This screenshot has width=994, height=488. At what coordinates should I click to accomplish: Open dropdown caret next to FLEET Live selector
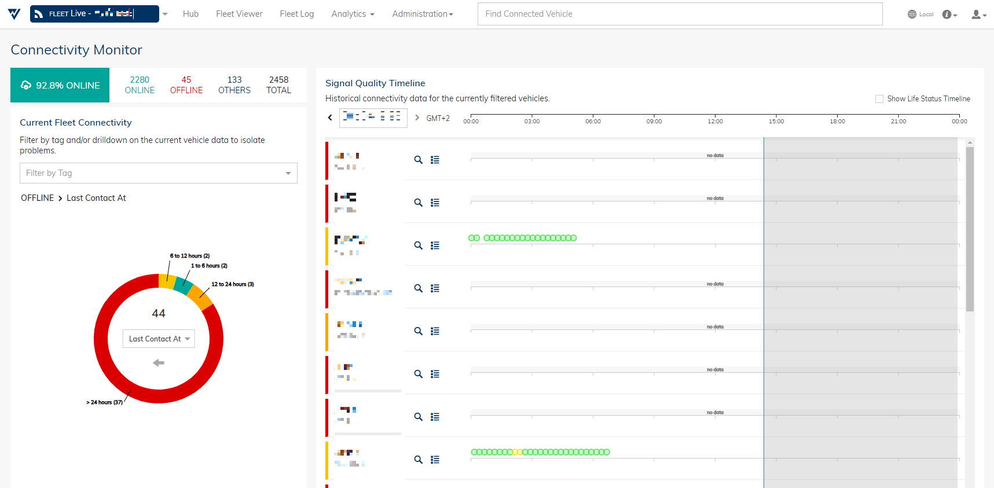(x=165, y=14)
